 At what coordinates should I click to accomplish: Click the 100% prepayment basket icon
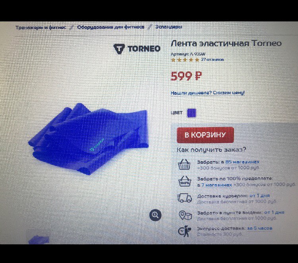[x=185, y=181]
